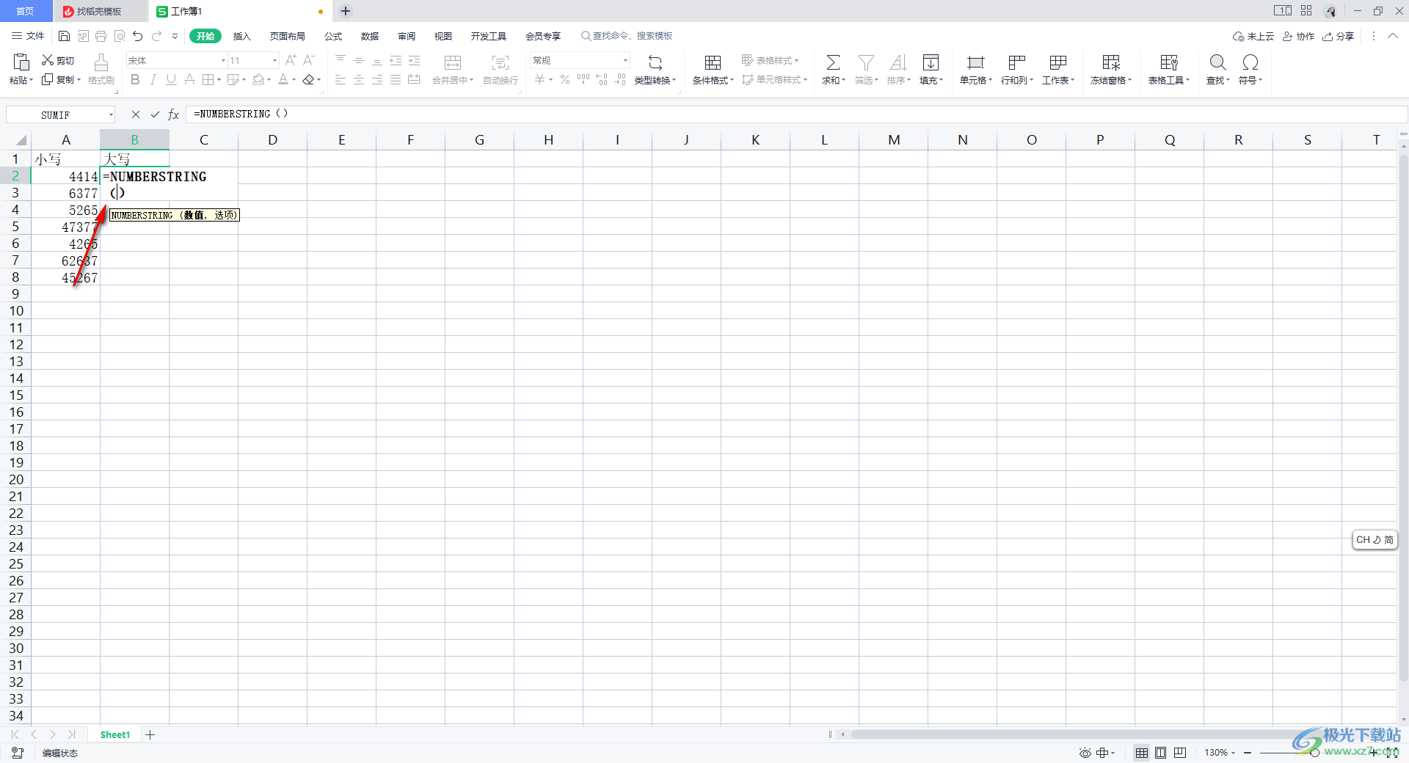The height and width of the screenshot is (763, 1409).
Task: Switch to the Review (审阅) tab
Action: pos(407,36)
